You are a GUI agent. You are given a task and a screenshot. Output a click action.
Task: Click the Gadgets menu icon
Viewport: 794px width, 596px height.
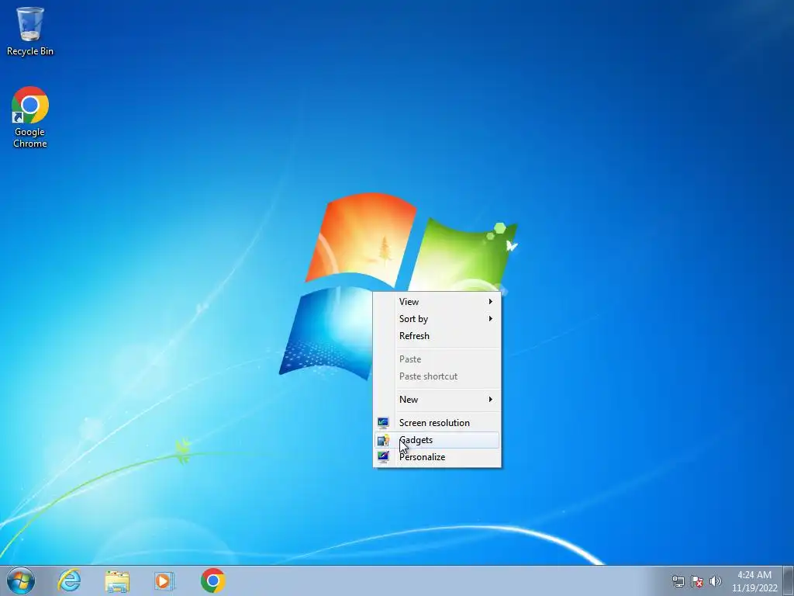click(x=383, y=440)
